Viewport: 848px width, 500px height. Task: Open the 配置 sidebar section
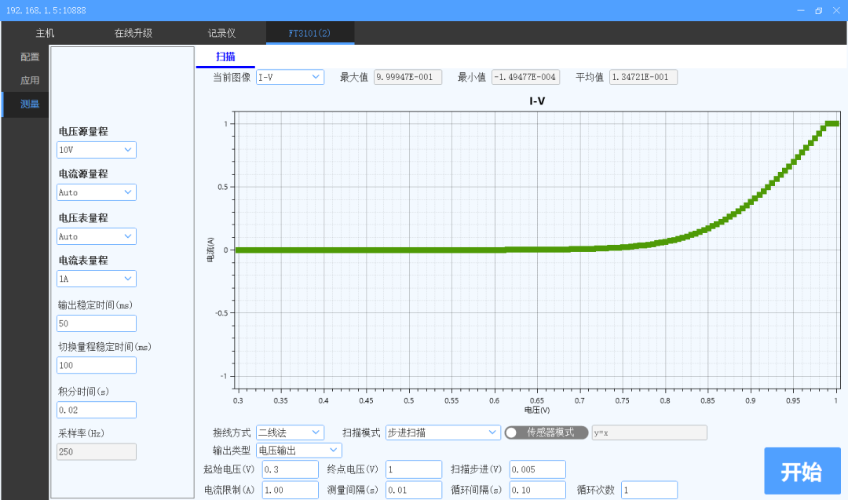point(30,57)
